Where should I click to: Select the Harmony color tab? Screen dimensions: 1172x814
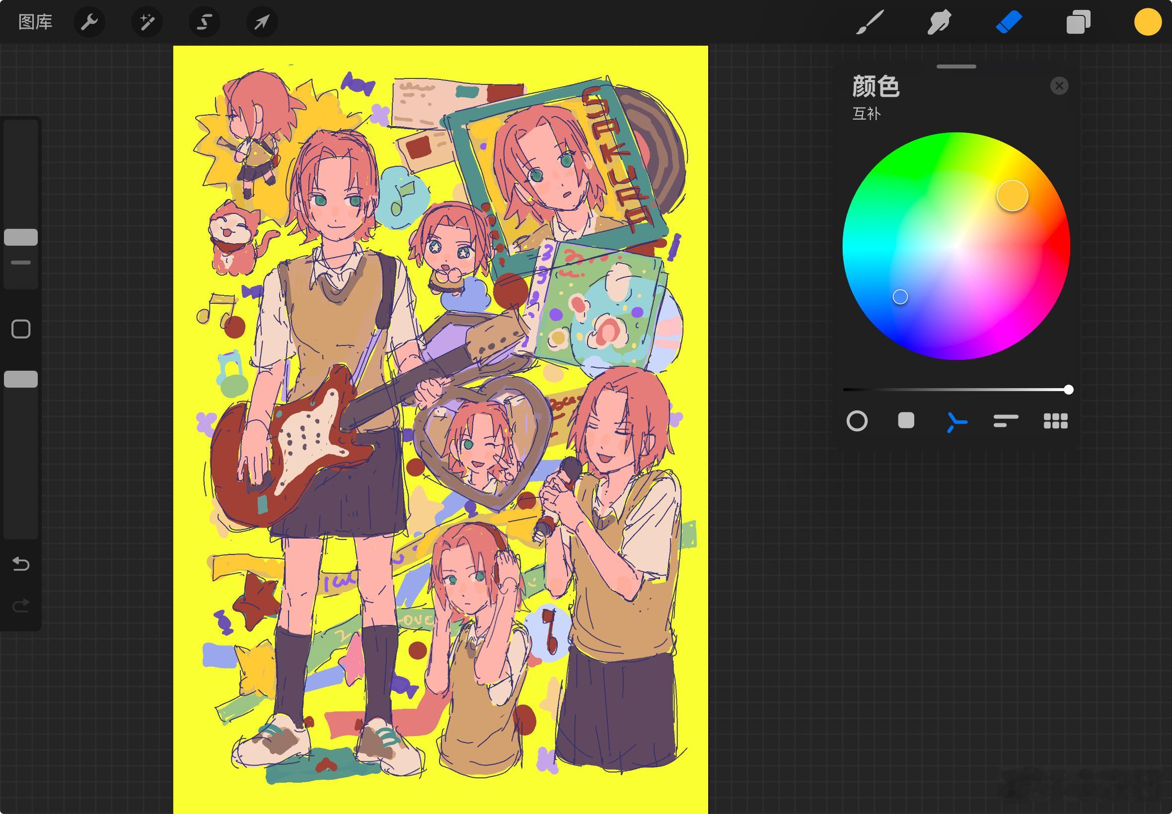956,422
